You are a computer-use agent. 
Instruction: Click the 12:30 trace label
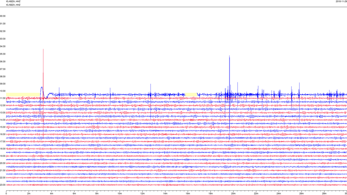coord(3,105)
